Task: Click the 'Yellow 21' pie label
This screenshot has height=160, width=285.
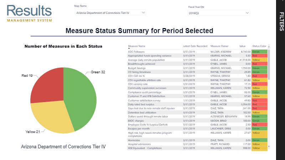Action: coord(32,132)
